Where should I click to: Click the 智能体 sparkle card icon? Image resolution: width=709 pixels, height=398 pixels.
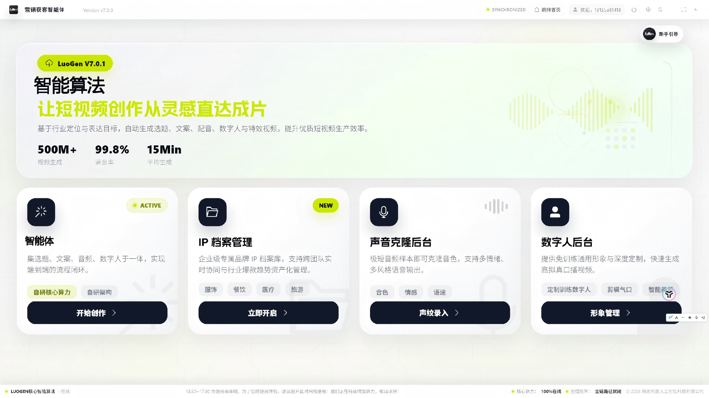(41, 212)
